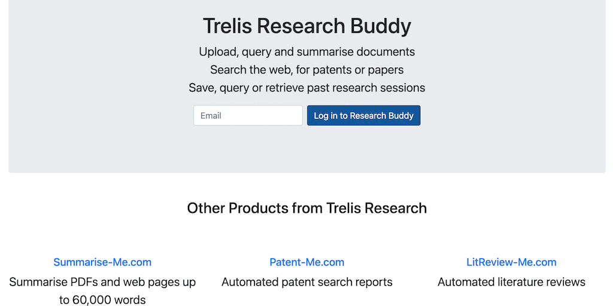Image resolution: width=613 pixels, height=306 pixels.
Task: Click the 'Save, query or retrieve' tagline
Action: click(306, 88)
